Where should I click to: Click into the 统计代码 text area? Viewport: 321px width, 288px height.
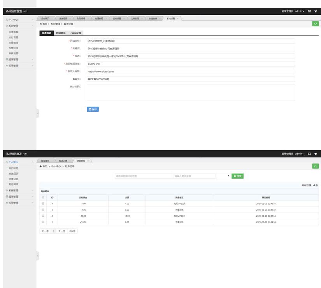191,93
